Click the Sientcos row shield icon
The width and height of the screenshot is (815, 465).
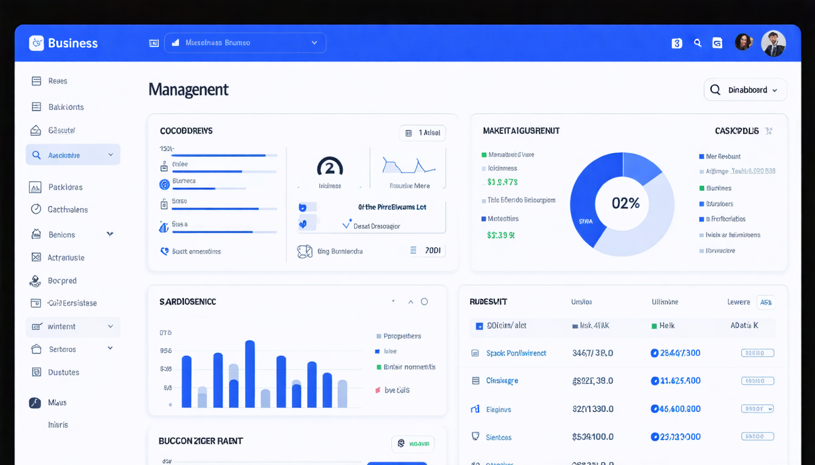point(475,437)
